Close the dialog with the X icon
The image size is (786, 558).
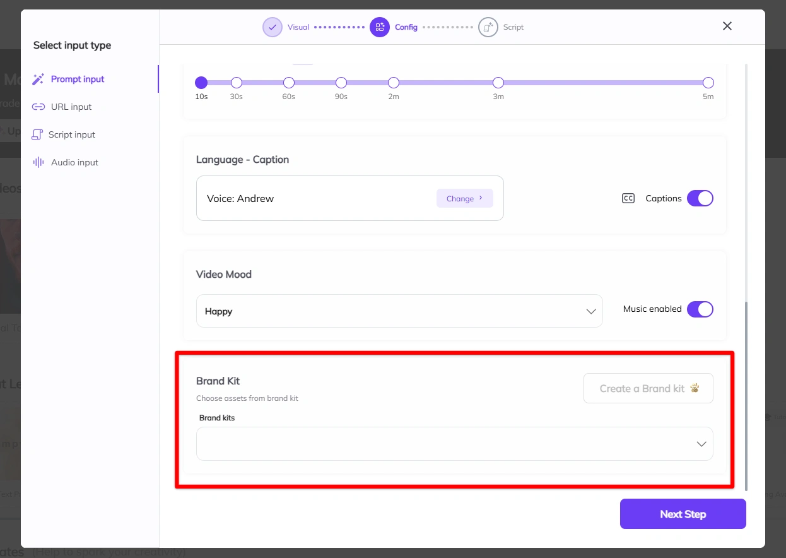pos(727,26)
